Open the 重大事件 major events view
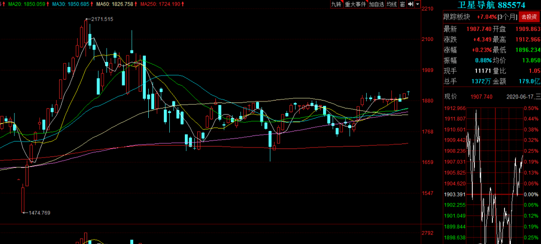 pyautogui.click(x=356, y=4)
